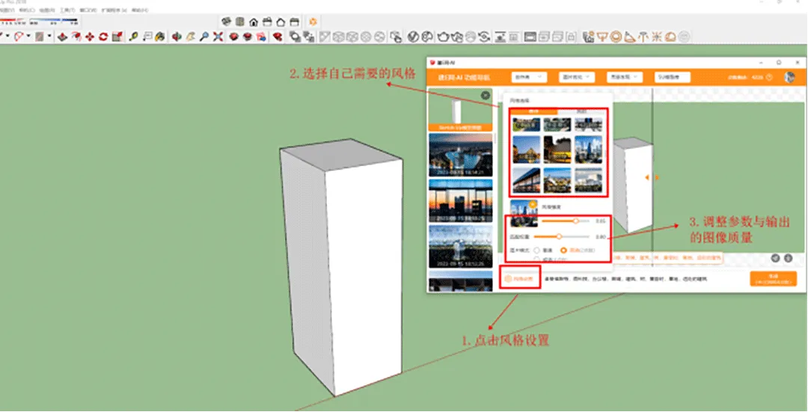Open the user avatar in AI plugin
808x412 pixels.
789,77
